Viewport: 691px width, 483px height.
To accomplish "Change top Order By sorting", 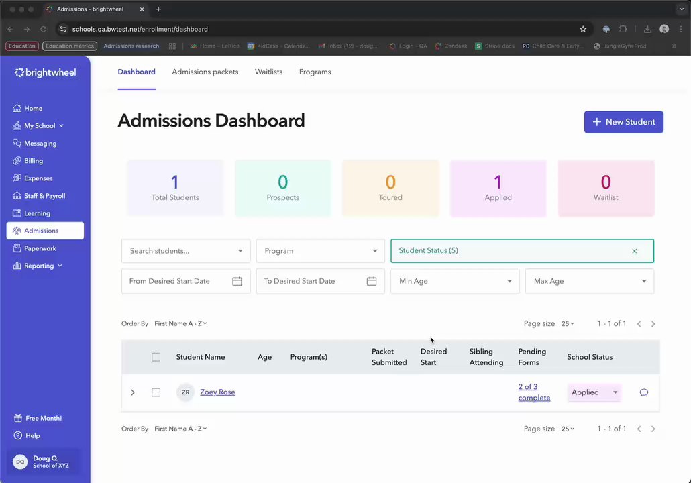I will pyautogui.click(x=180, y=323).
